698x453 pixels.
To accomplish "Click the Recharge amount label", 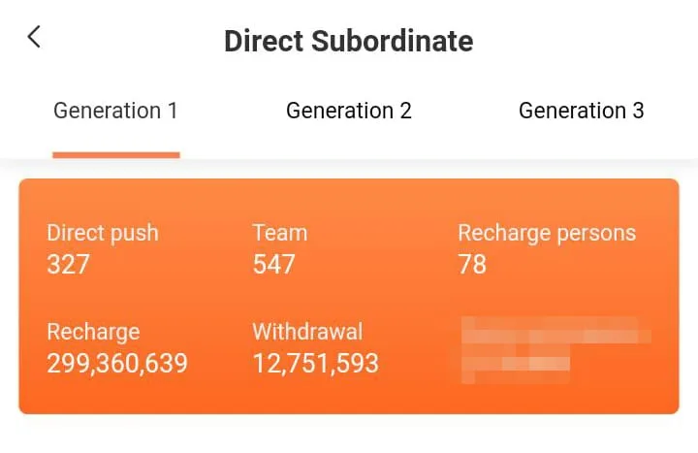I will tap(93, 332).
